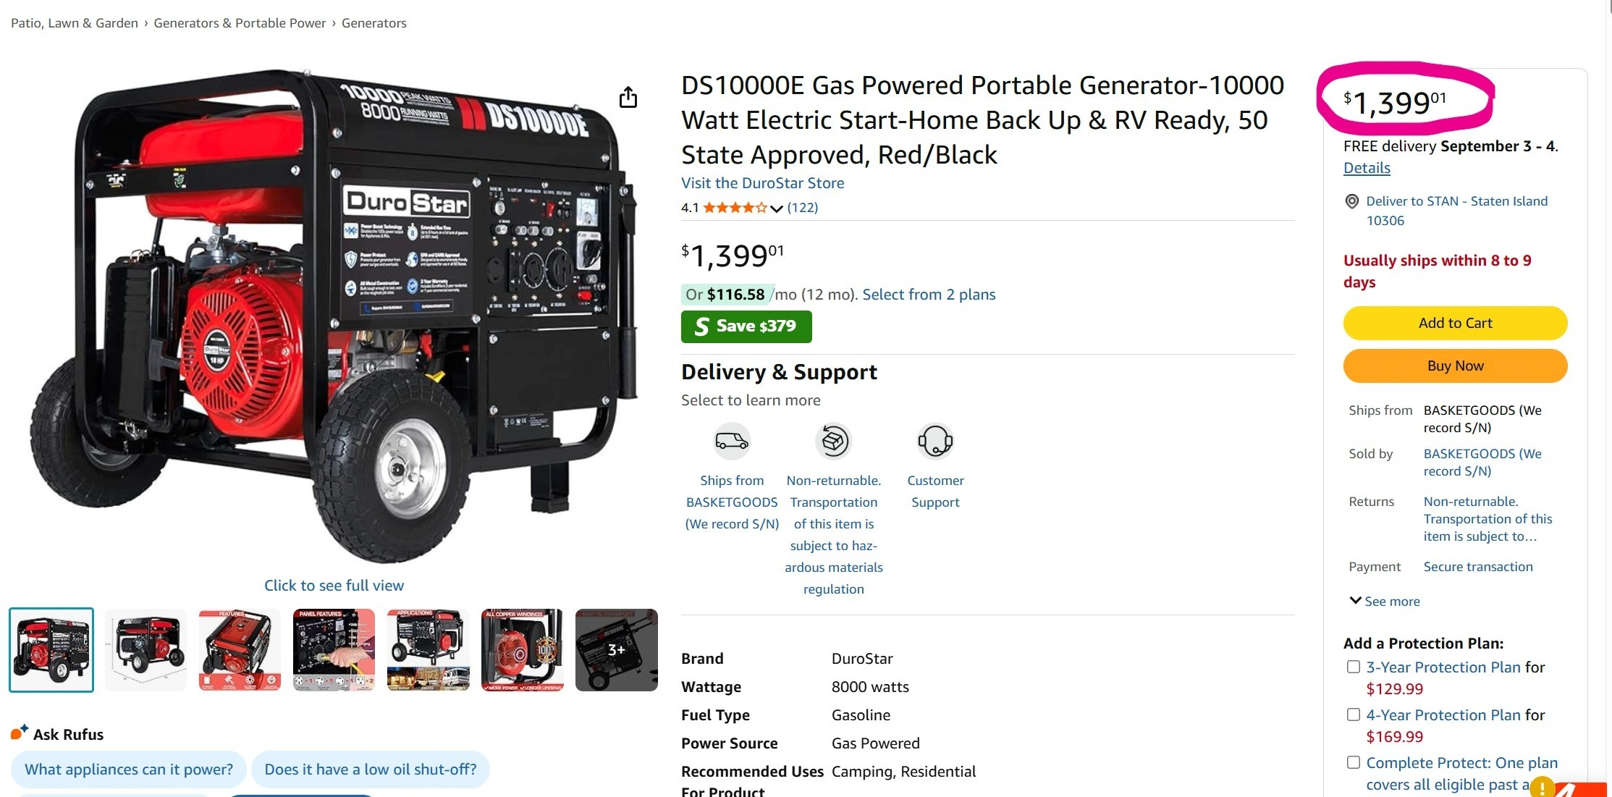1612x797 pixels.
Task: Click the location pin delivery icon
Action: pos(1351,202)
